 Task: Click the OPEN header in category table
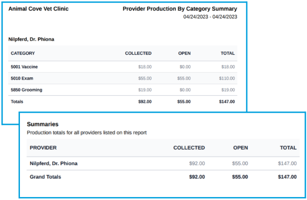click(x=184, y=53)
